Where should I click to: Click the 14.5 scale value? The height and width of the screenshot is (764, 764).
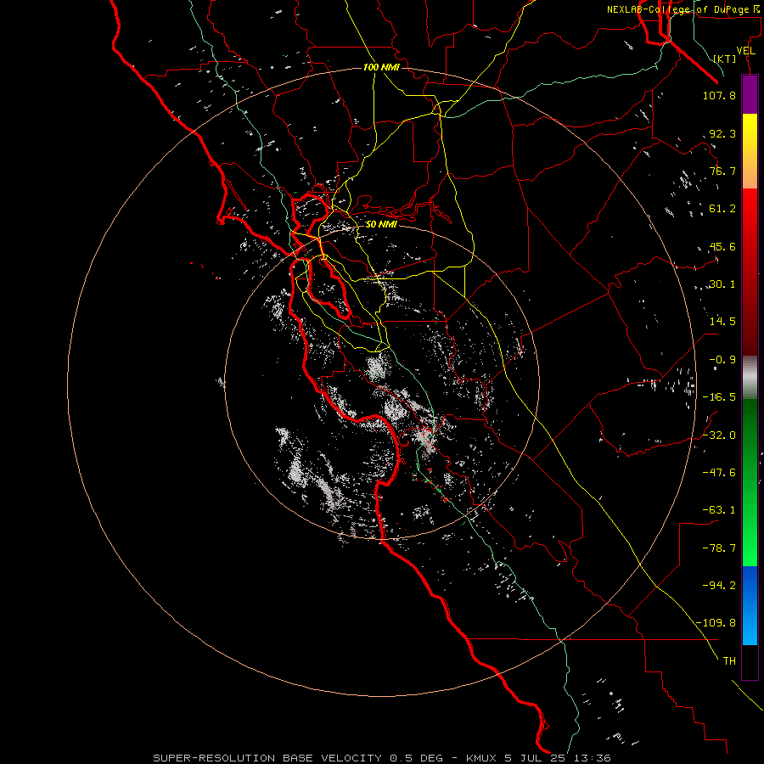(722, 322)
